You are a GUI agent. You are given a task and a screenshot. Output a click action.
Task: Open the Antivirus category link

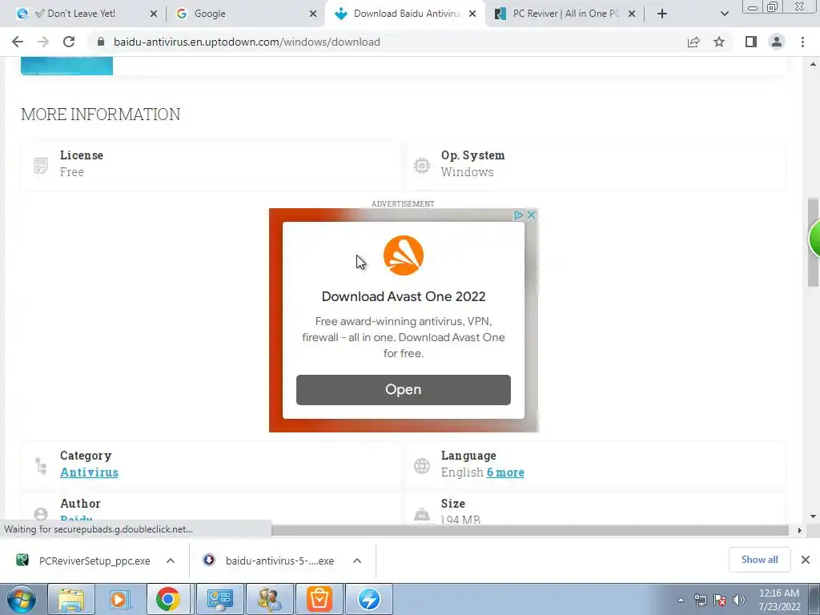point(90,472)
